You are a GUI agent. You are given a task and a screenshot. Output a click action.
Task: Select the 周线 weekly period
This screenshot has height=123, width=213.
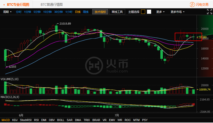[86, 12]
